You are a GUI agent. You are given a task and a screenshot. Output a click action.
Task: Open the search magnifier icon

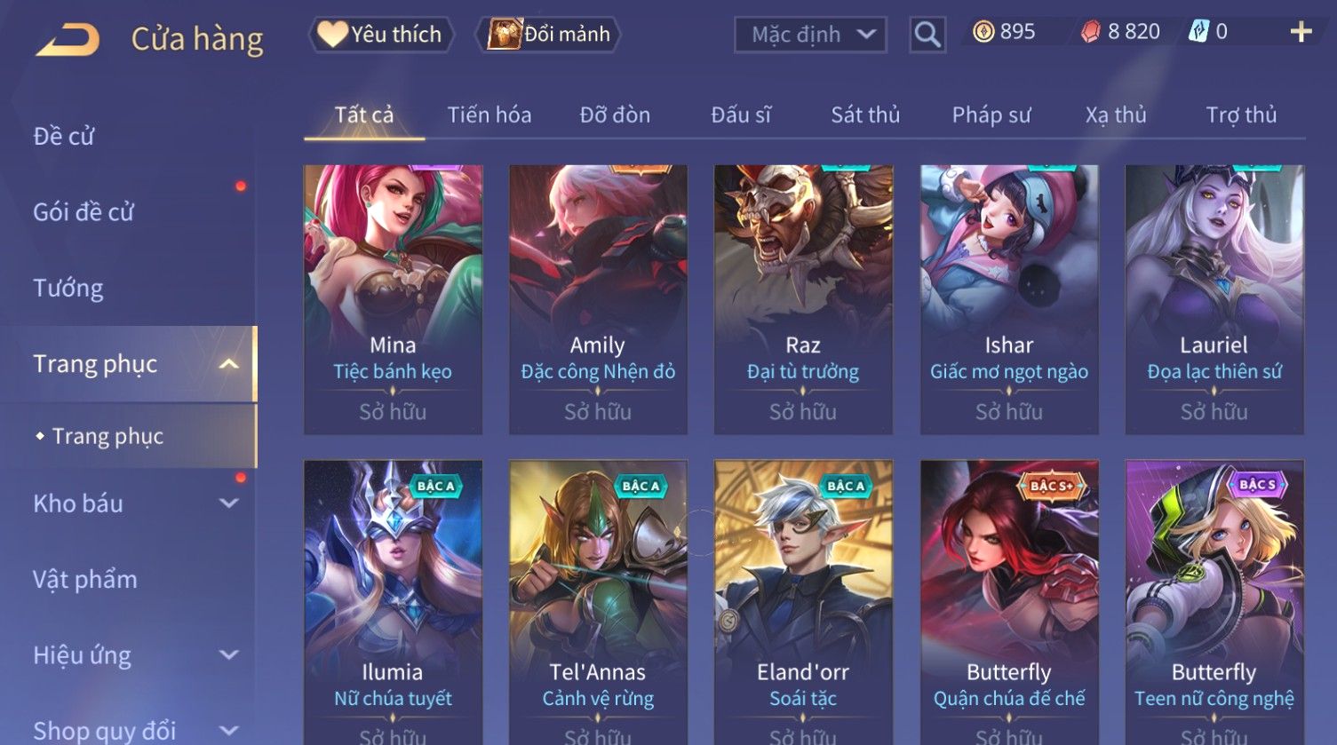click(927, 35)
